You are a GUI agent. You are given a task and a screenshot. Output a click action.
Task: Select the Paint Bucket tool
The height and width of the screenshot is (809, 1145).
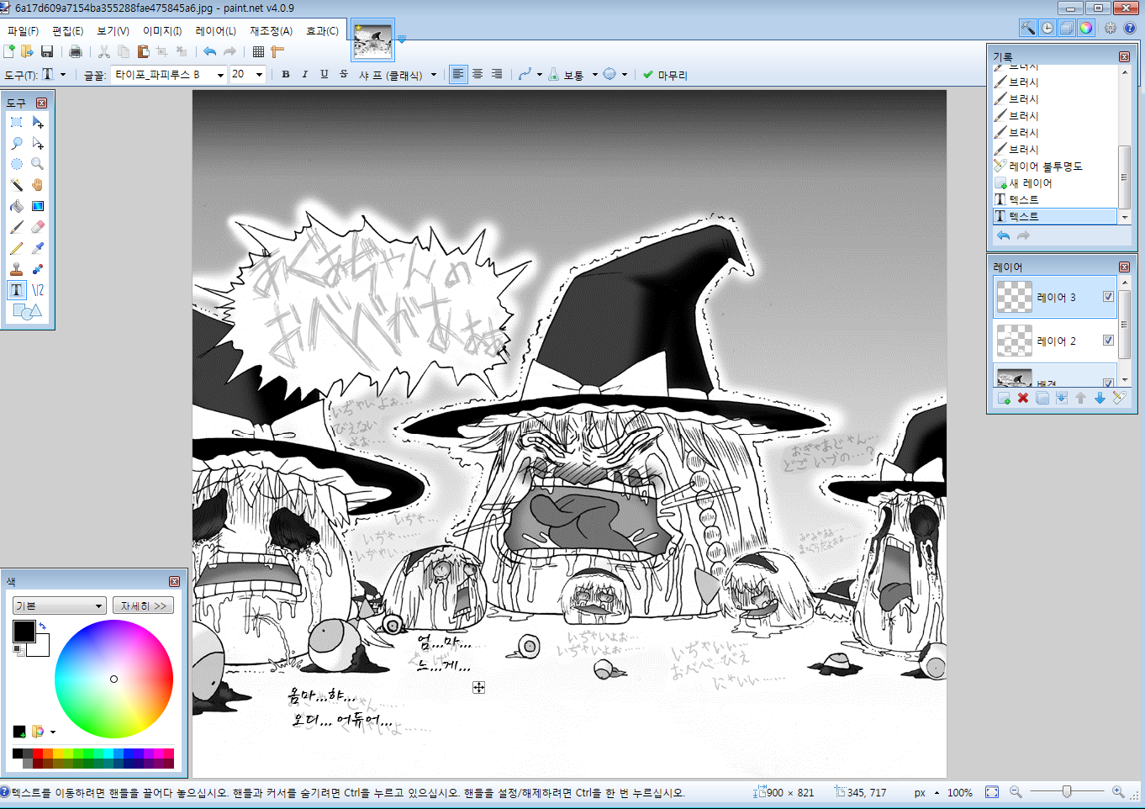click(17, 206)
